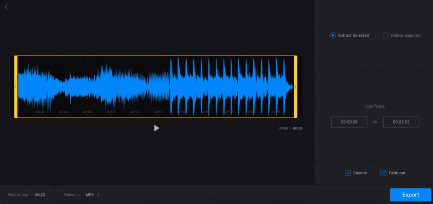Click the waveform at the 00:08 marker

pos(111,112)
